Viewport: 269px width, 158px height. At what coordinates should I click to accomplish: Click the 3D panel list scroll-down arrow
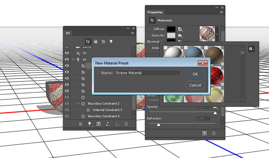(x=134, y=116)
